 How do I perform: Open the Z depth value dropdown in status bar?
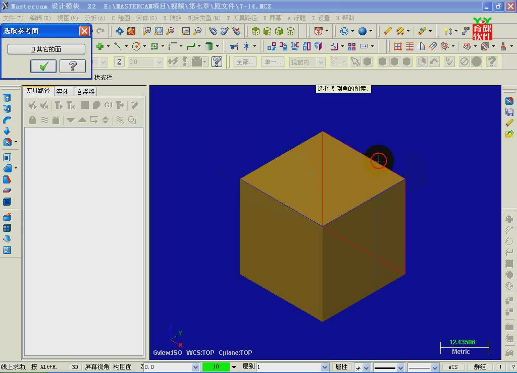pyautogui.click(x=195, y=367)
